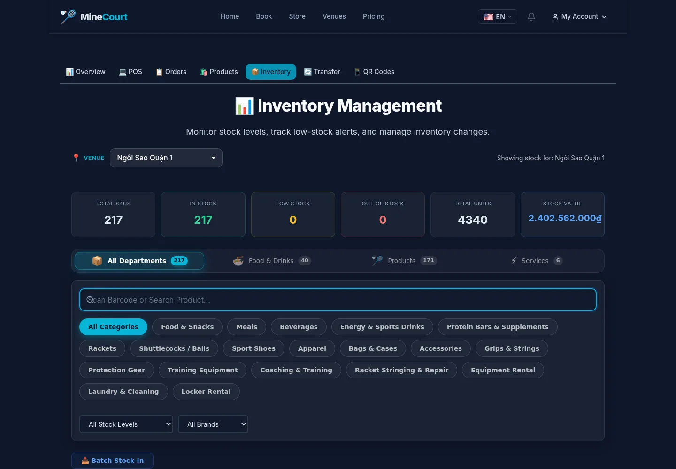Select the Inventory tab
The width and height of the screenshot is (676, 469).
pyautogui.click(x=271, y=72)
